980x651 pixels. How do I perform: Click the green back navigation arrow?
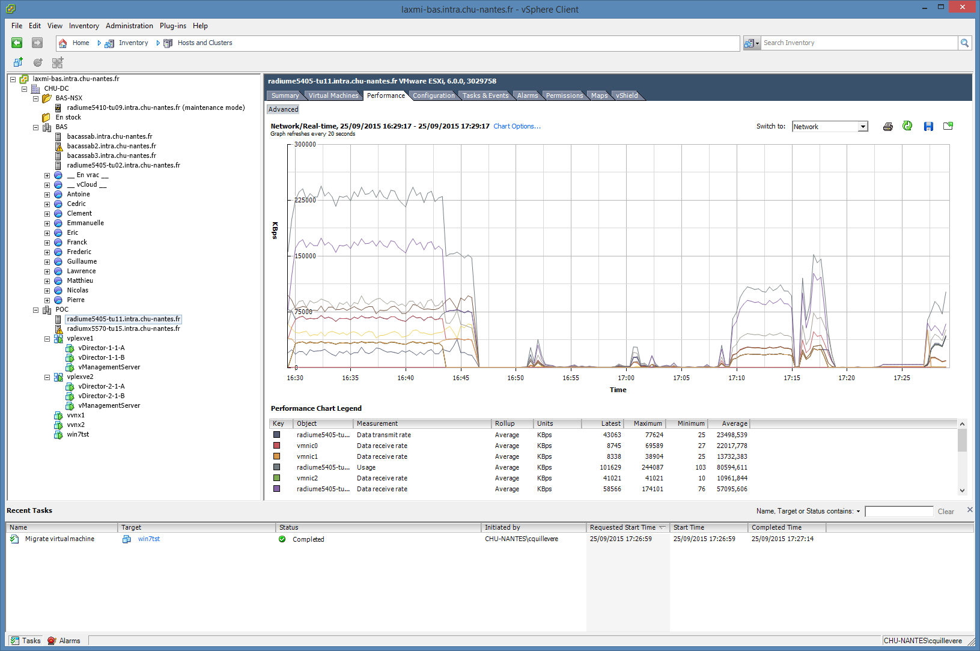click(17, 43)
